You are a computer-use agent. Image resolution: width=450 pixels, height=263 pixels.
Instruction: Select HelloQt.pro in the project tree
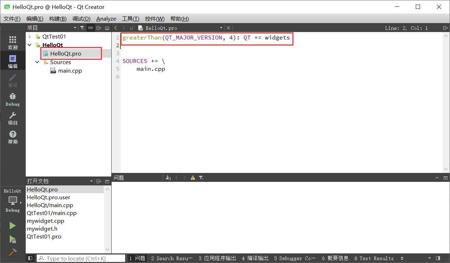coord(66,53)
